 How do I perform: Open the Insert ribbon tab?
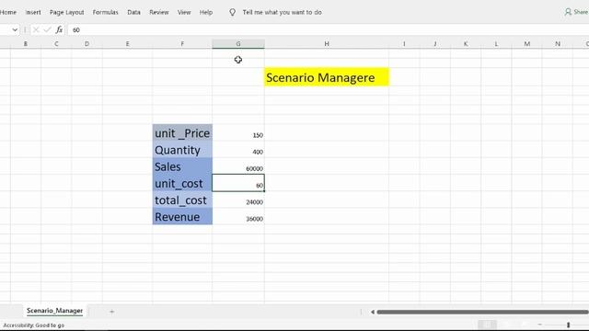point(33,12)
